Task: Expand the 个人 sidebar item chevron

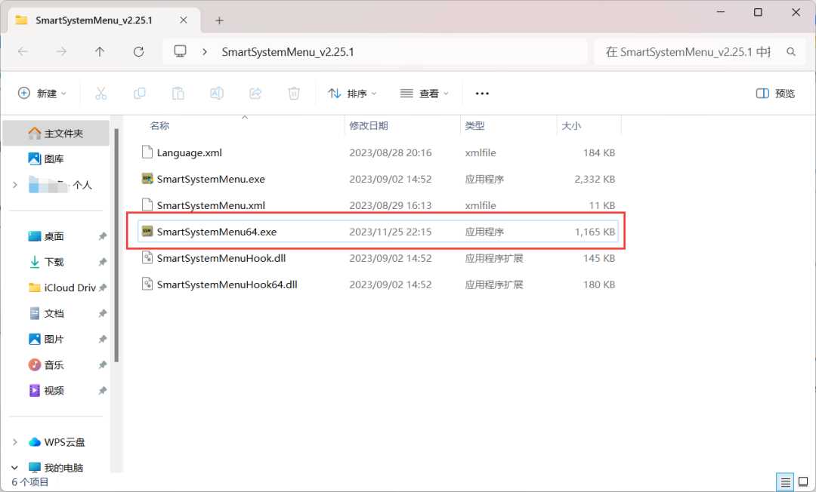Action: click(14, 184)
